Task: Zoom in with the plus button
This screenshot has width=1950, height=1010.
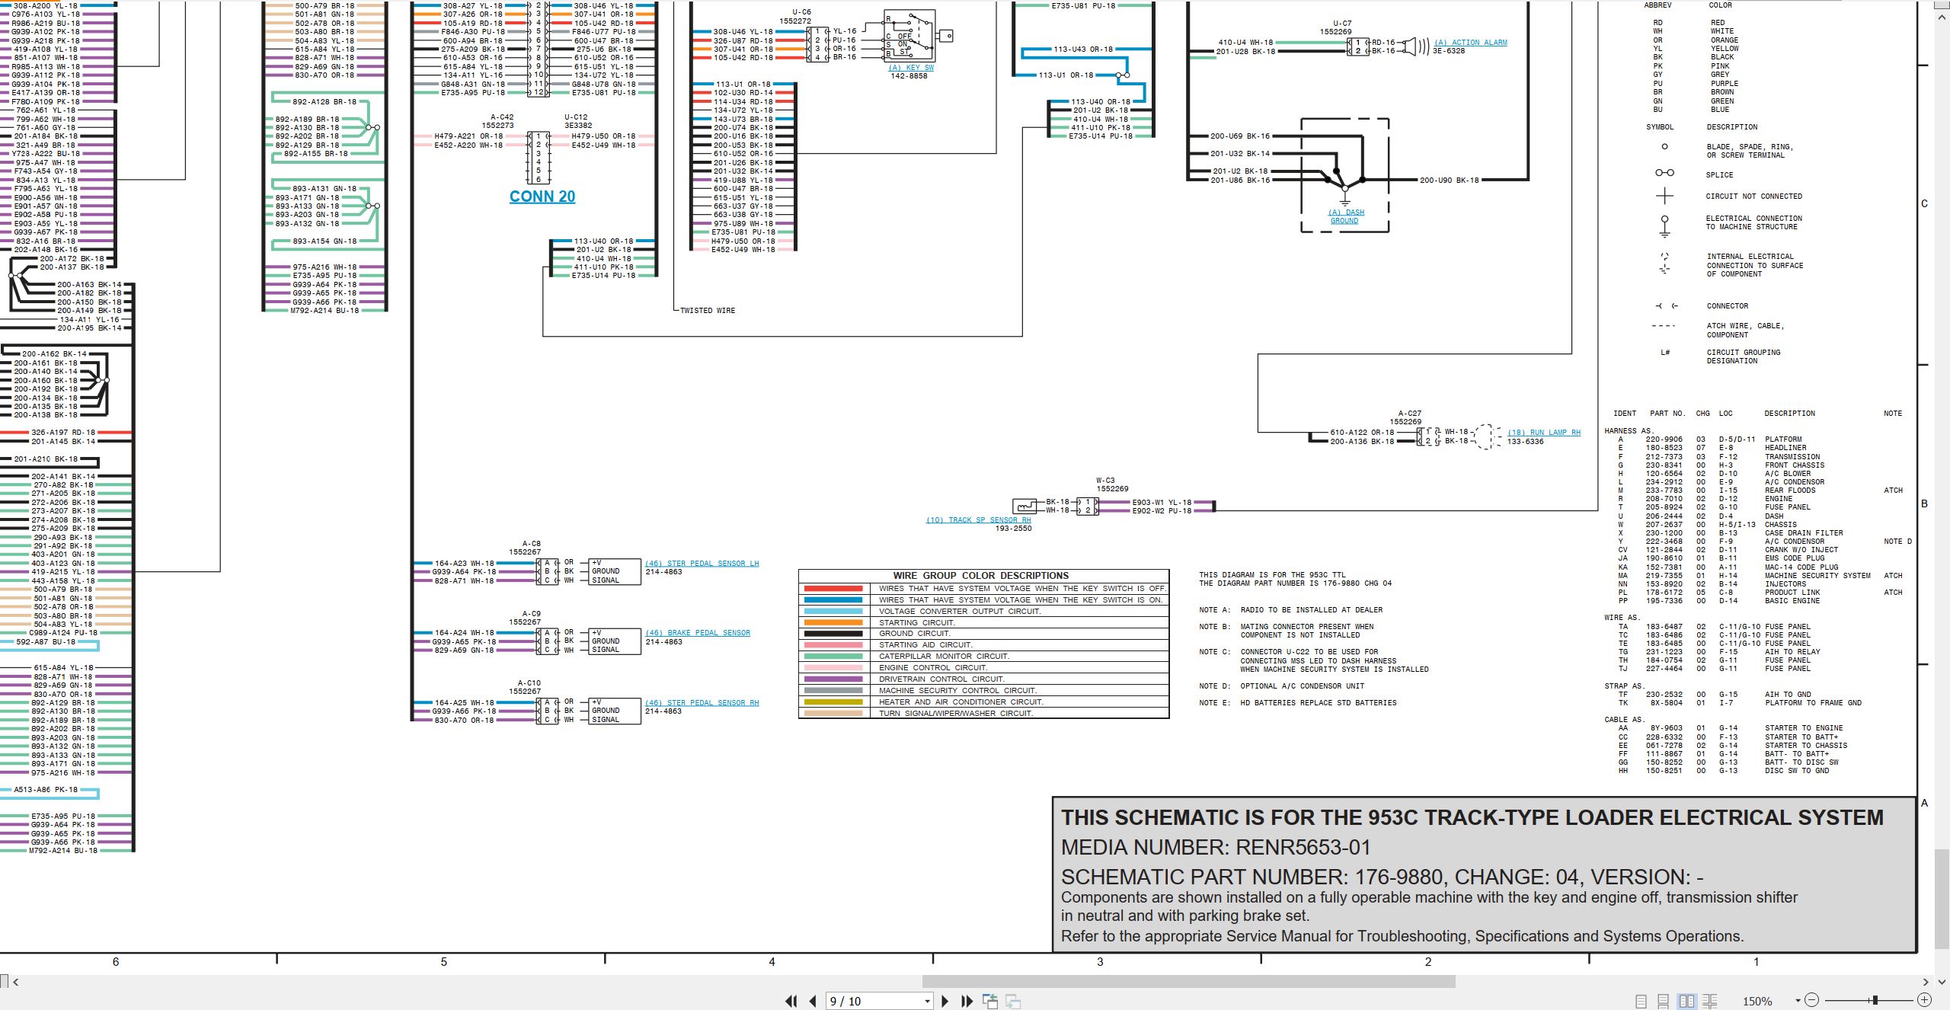Action: click(x=1924, y=1000)
